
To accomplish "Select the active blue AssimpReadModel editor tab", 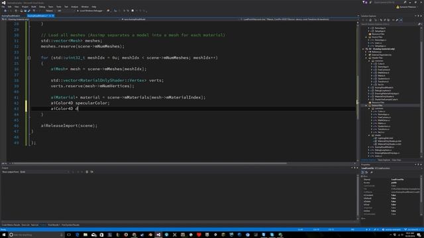I will 38,16.
